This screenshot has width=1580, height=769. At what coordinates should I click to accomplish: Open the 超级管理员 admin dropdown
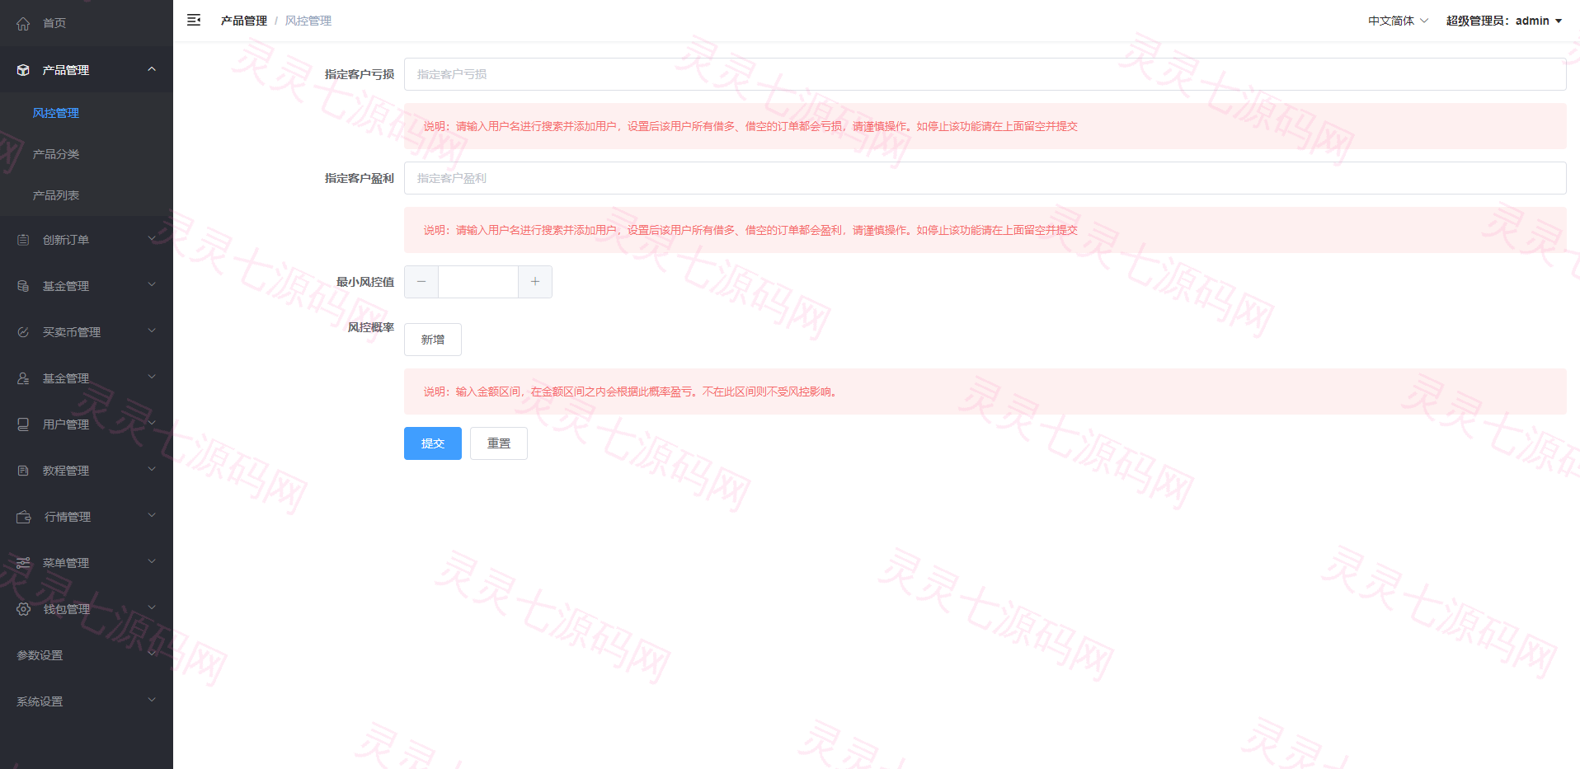click(x=1504, y=21)
